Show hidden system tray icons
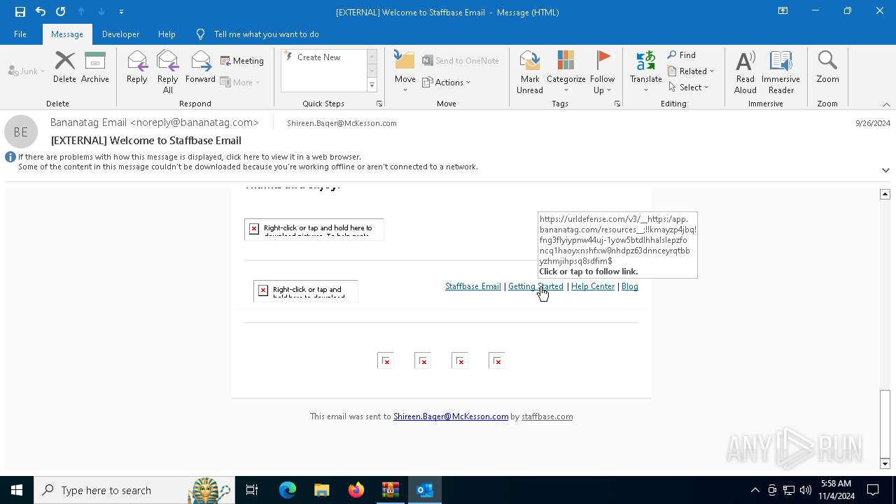The height and width of the screenshot is (504, 896). point(755,490)
